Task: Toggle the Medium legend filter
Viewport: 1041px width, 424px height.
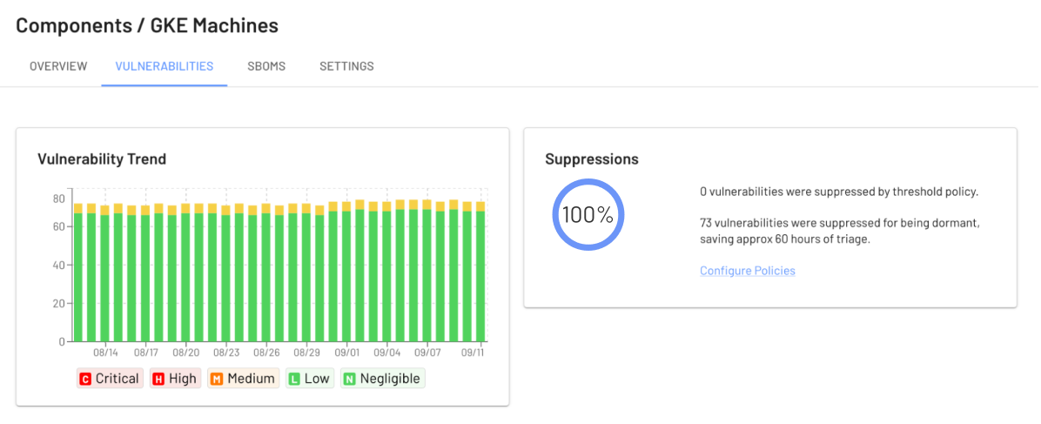Action: 243,379
